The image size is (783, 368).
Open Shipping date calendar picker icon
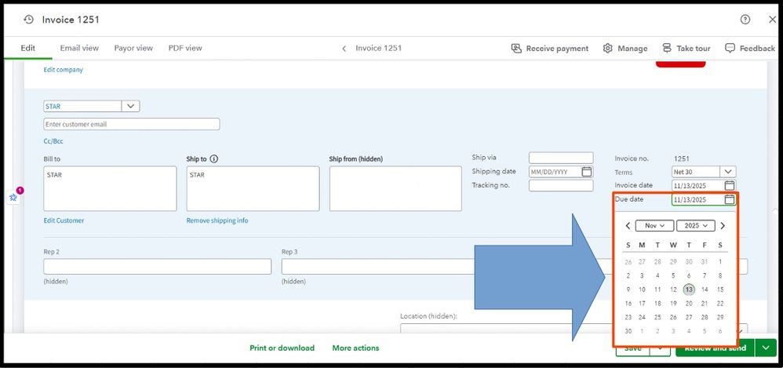[x=586, y=172]
